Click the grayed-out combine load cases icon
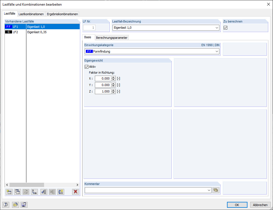The width and height of the screenshot is (273, 210). point(26,192)
